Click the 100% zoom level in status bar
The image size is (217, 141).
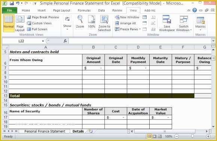168,137
